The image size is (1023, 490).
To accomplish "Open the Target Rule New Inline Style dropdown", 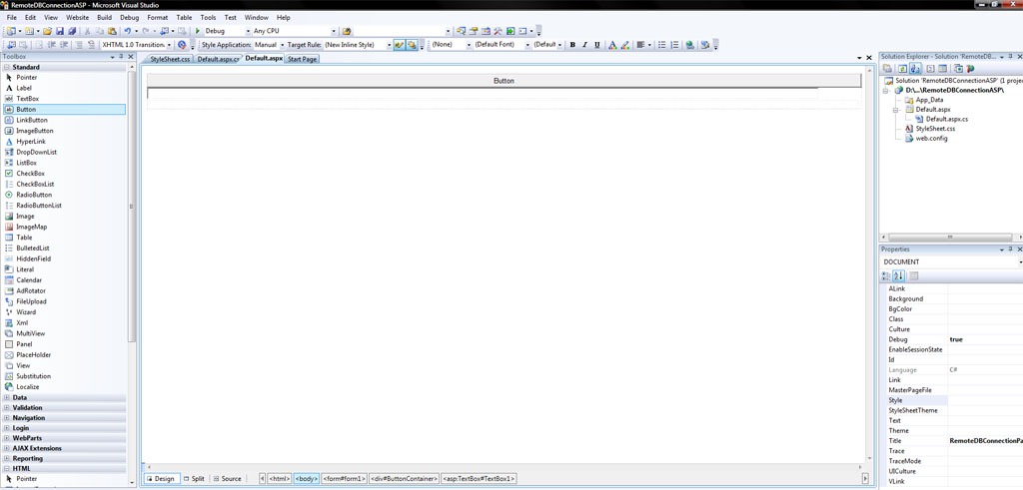I will pyautogui.click(x=390, y=45).
